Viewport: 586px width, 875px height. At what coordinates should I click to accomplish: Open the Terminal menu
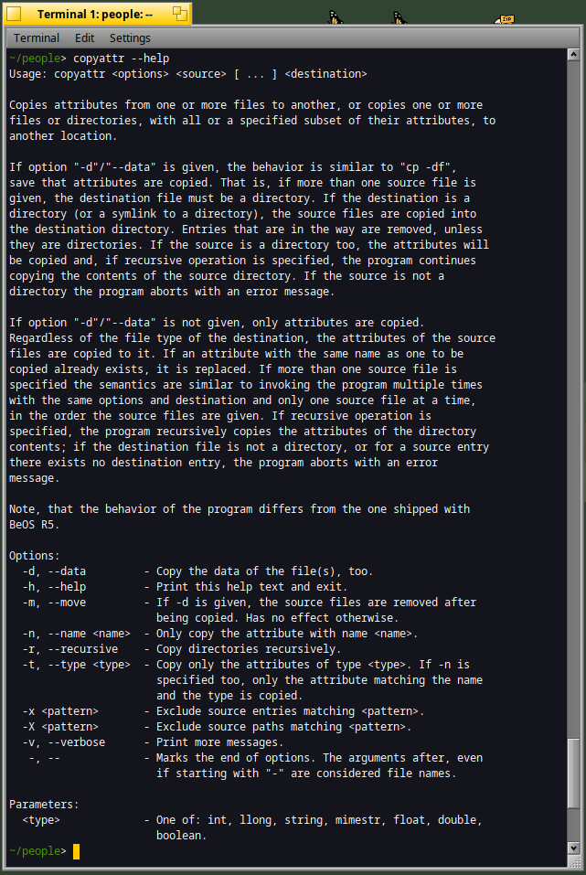click(37, 38)
